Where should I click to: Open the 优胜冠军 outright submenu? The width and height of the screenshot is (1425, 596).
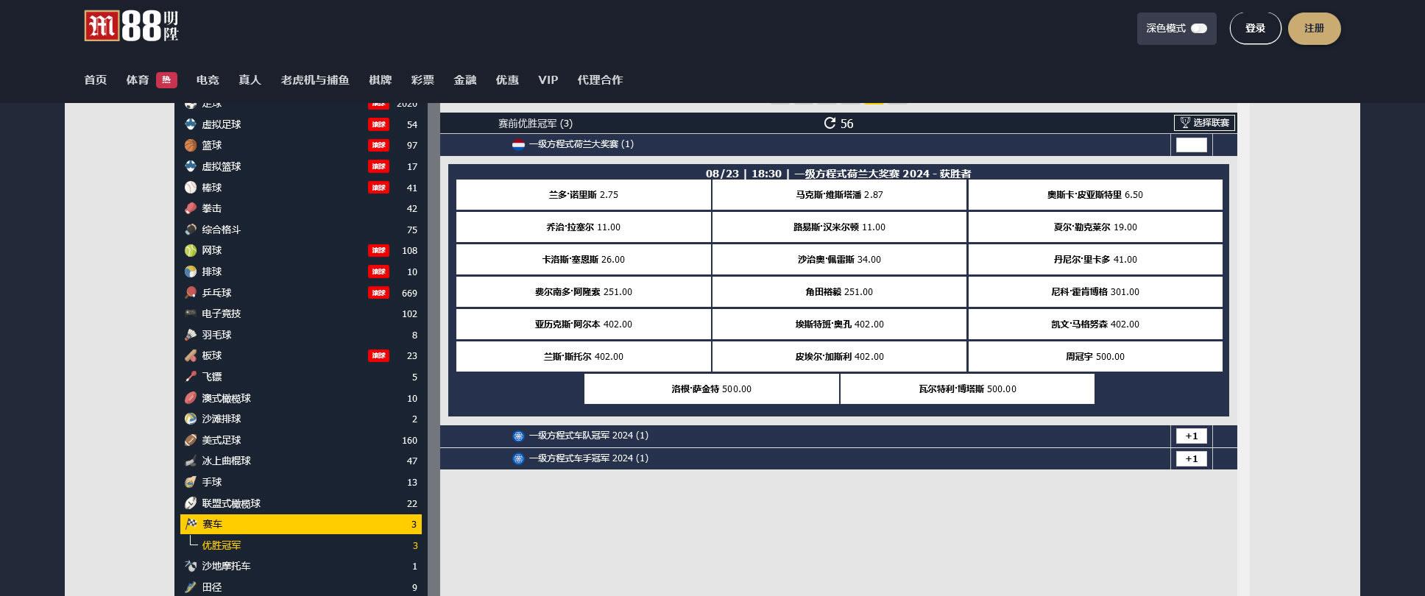(x=222, y=545)
